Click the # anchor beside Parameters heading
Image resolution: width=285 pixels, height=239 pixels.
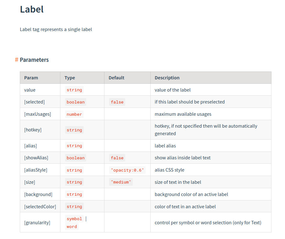coord(16,60)
